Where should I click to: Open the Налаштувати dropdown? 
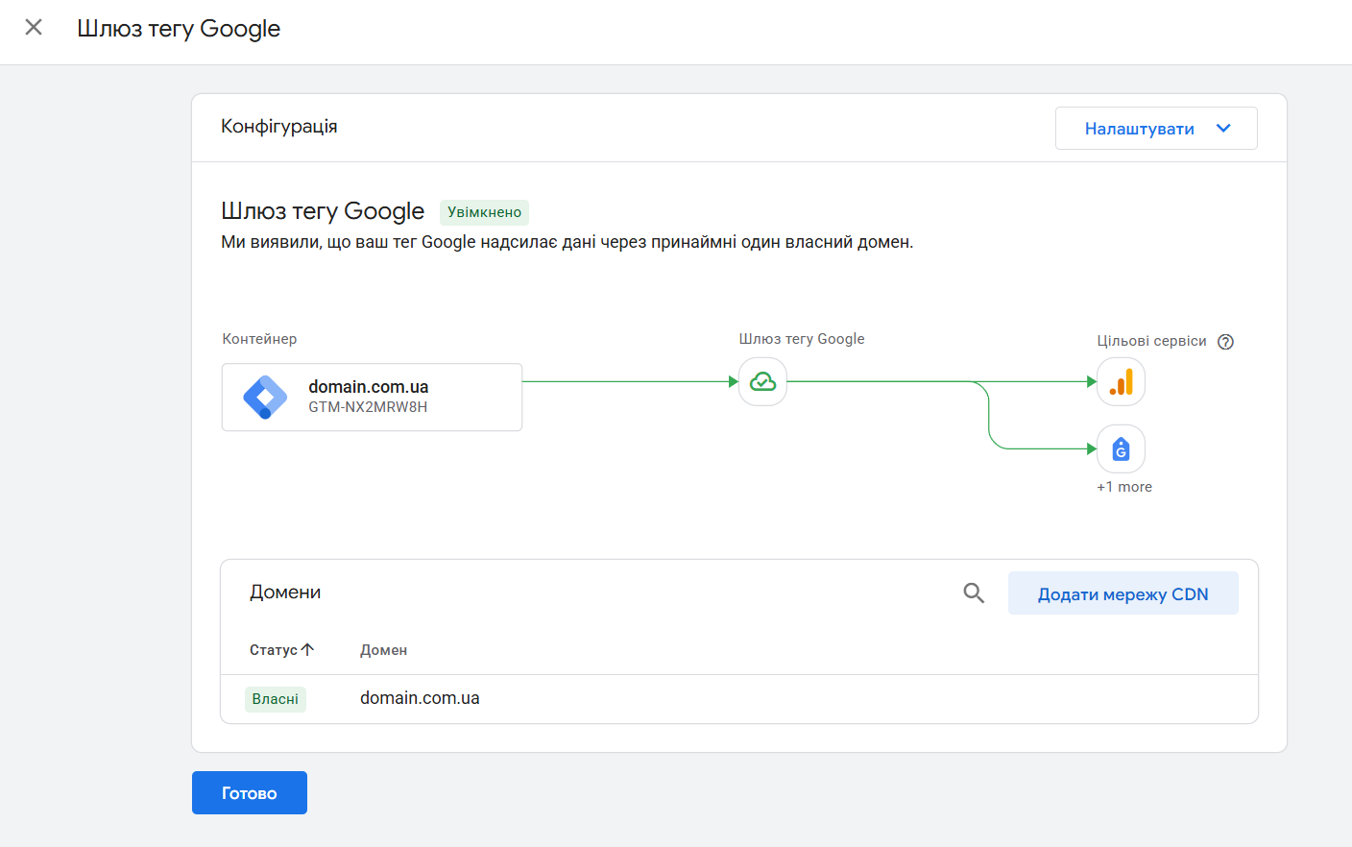point(1156,129)
